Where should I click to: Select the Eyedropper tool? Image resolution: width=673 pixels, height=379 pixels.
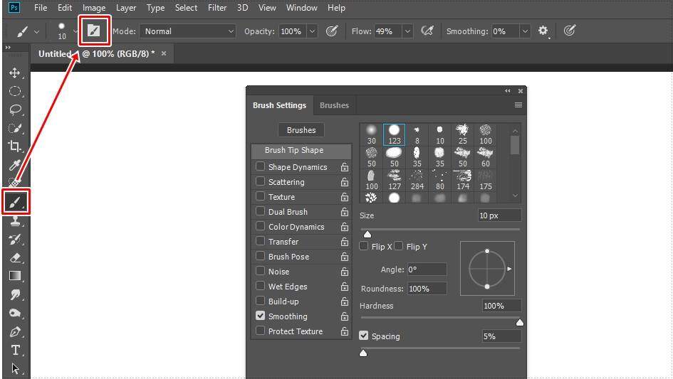click(x=15, y=165)
